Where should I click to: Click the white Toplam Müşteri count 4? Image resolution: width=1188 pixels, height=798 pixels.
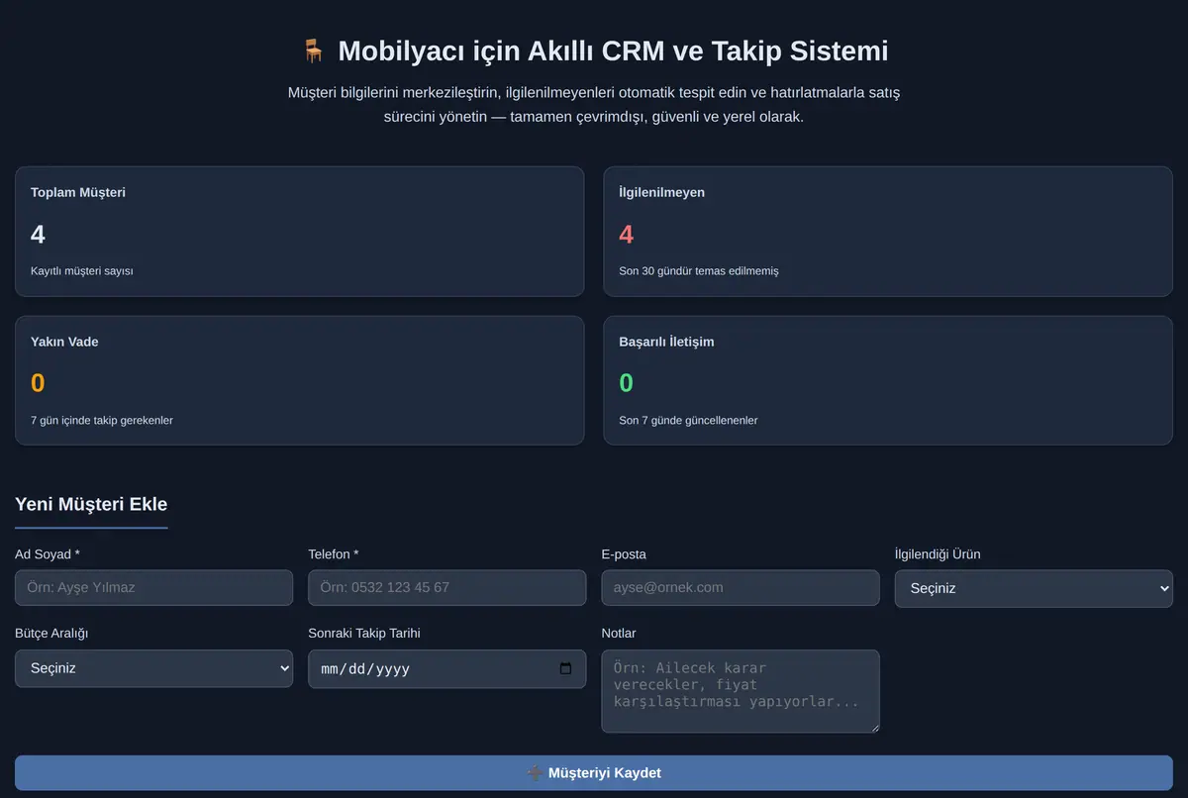tap(38, 235)
